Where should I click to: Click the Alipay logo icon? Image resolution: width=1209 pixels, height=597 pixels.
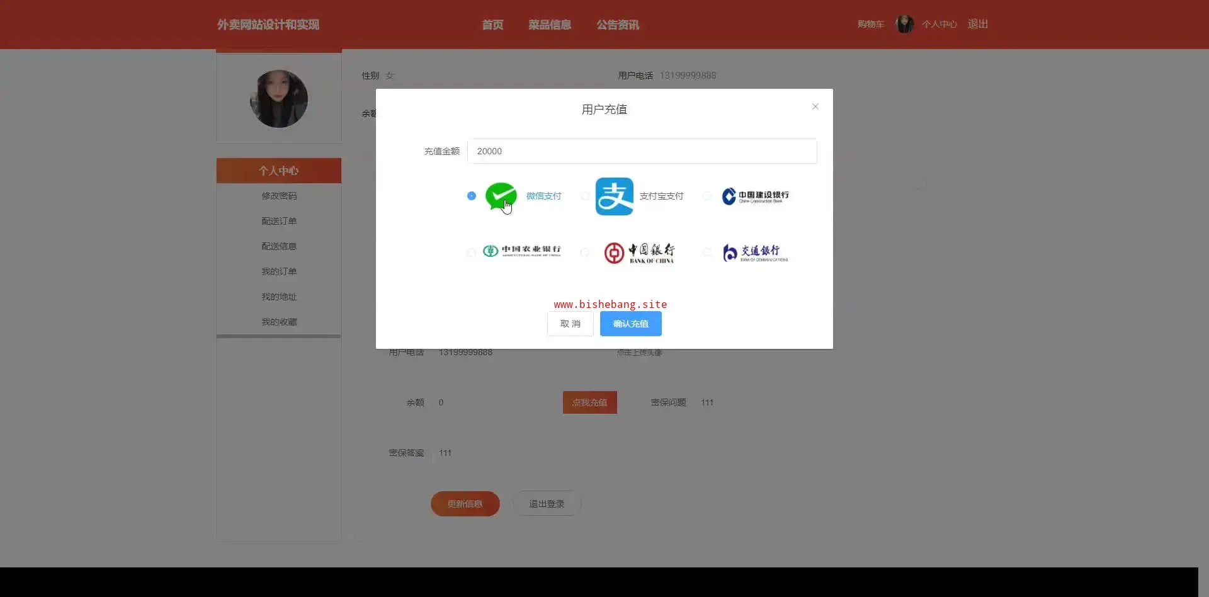[x=615, y=196]
